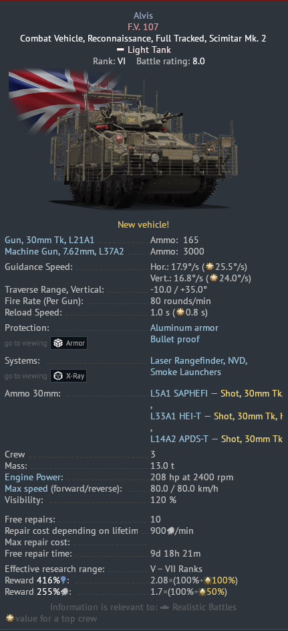The image size is (288, 631).
Task: Click the Realistic Battles tank icon
Action: 164,607
